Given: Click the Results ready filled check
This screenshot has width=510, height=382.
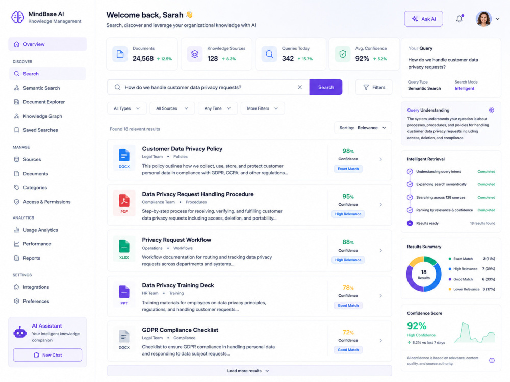Looking at the screenshot, I should (410, 223).
